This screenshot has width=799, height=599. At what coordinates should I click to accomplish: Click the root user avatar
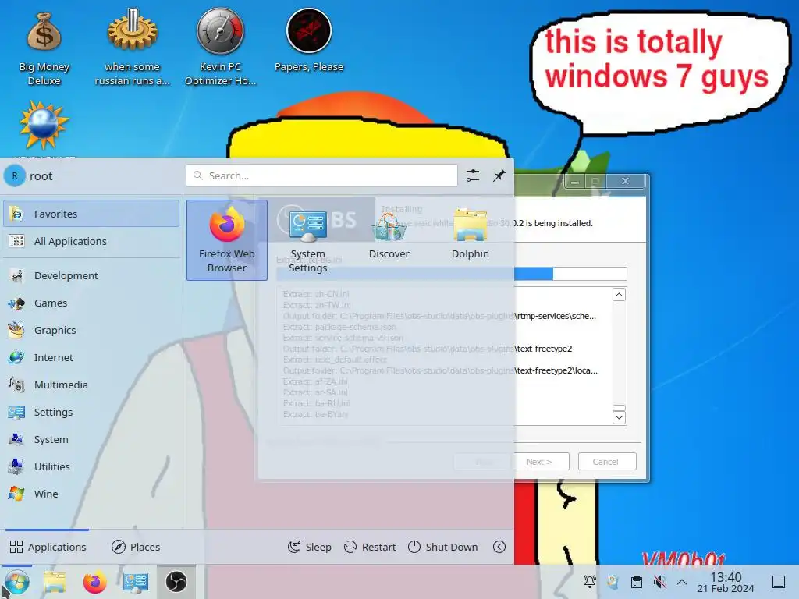click(x=15, y=175)
